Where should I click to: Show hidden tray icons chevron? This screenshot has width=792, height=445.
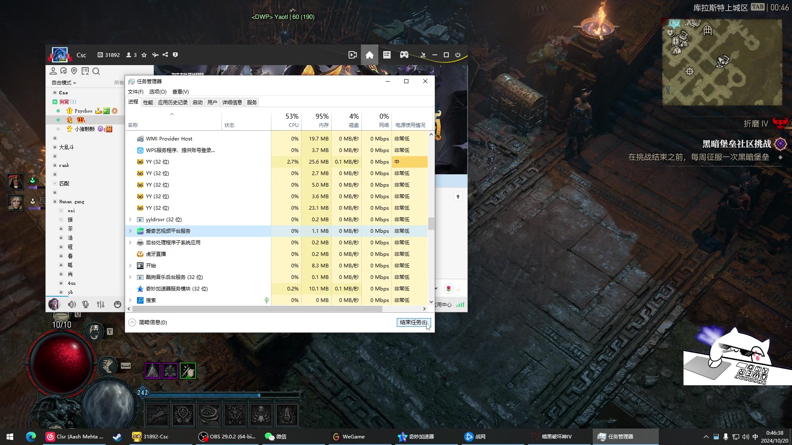[706, 437]
